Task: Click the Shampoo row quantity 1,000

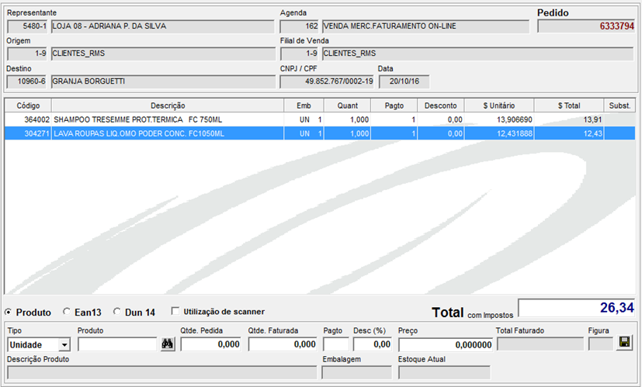Action: [359, 119]
